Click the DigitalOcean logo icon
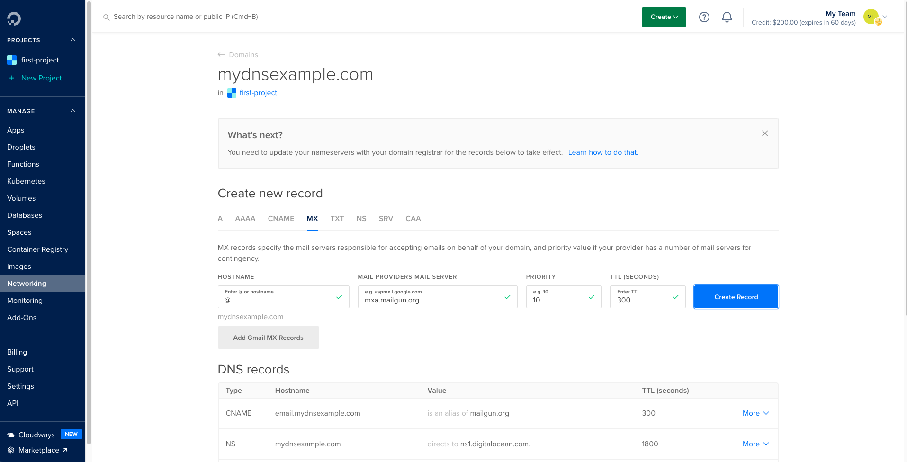 coord(14,18)
